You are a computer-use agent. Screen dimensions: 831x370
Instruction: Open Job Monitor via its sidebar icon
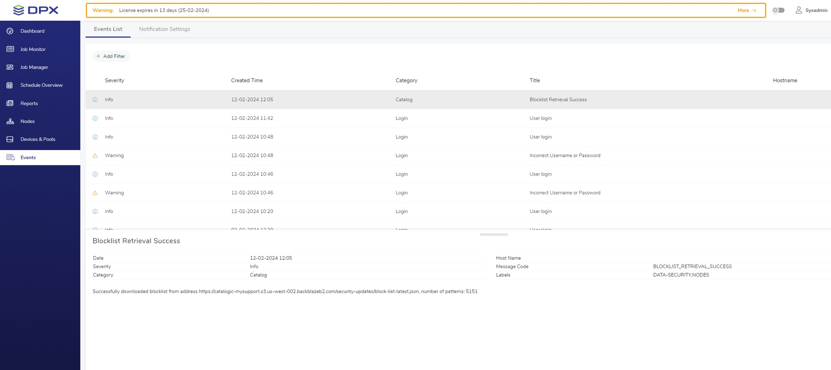point(10,49)
